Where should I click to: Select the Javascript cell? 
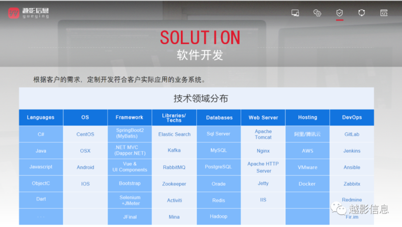(41, 167)
